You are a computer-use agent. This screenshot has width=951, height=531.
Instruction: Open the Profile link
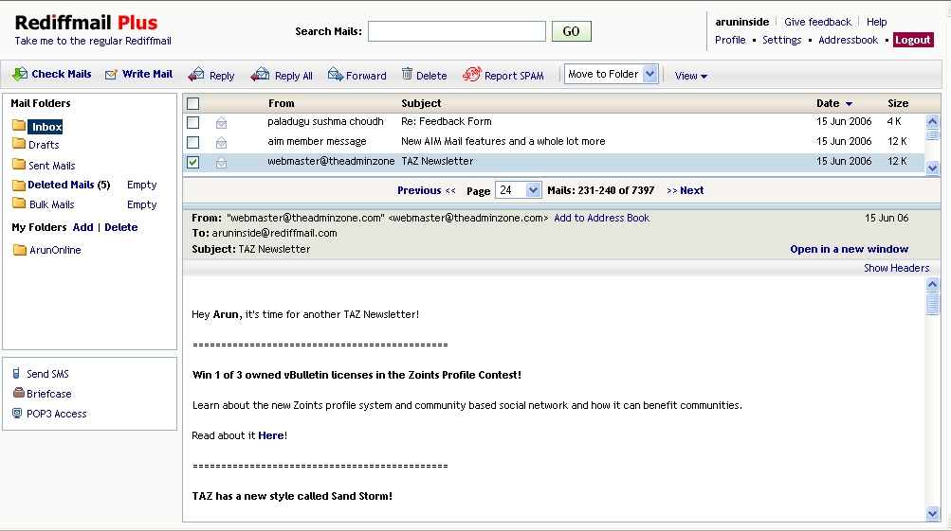point(730,40)
